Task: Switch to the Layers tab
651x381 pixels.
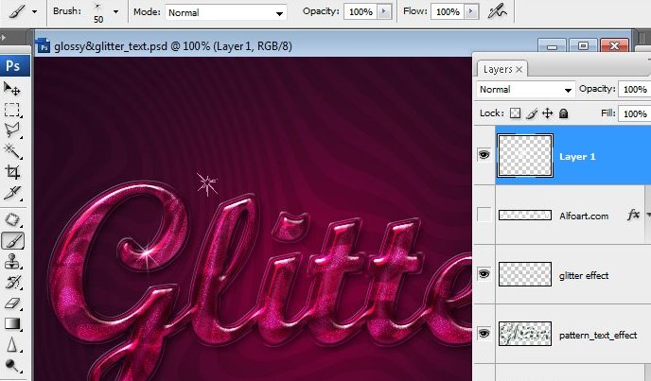Action: tap(498, 69)
